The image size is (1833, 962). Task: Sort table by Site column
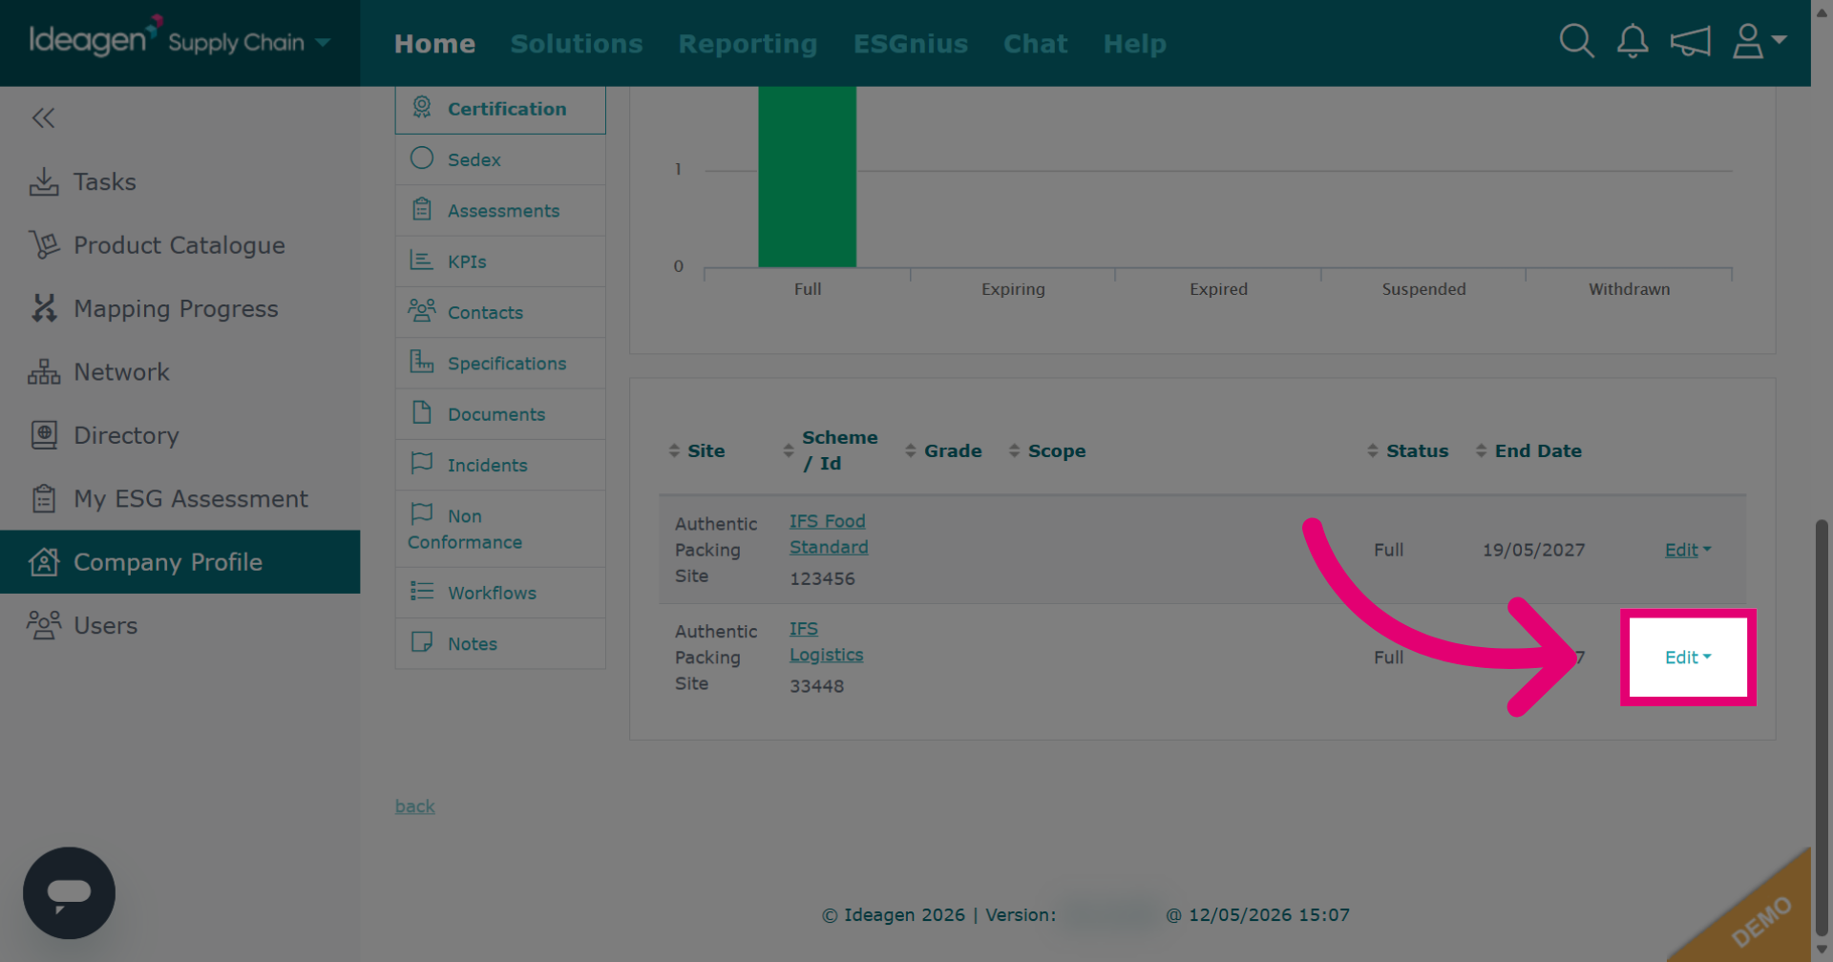[x=697, y=450]
